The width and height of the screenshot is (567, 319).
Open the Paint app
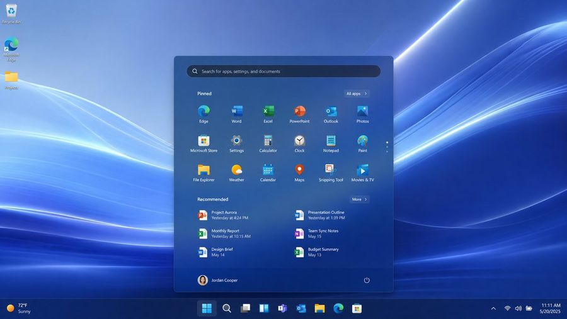coord(362,143)
